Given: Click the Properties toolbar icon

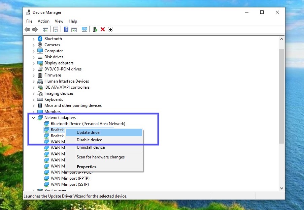Looking at the screenshot, I should tap(56, 29).
